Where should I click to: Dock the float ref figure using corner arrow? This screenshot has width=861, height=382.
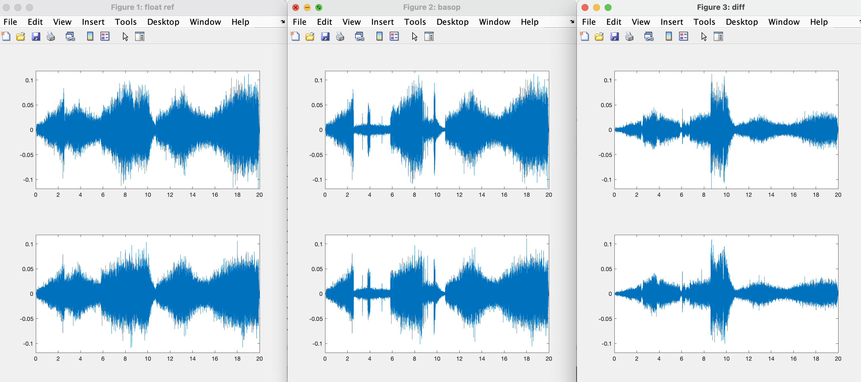[x=283, y=22]
